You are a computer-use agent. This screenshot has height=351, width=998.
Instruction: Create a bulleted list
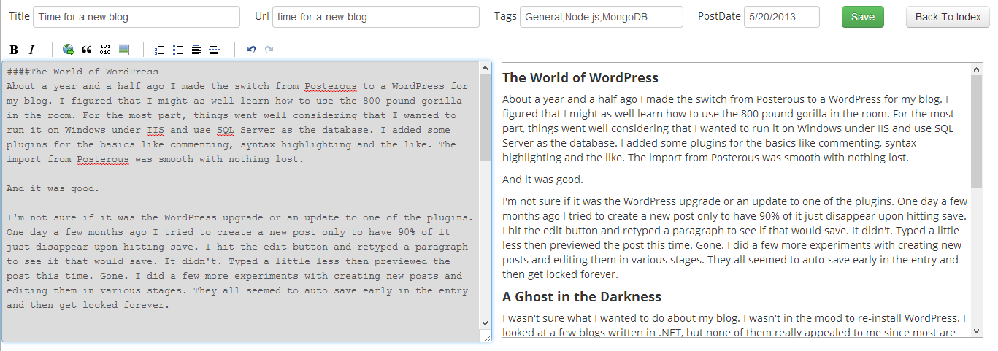pos(178,50)
